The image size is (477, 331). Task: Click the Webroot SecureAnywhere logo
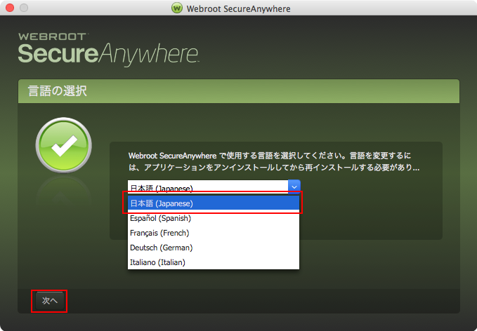pos(108,49)
